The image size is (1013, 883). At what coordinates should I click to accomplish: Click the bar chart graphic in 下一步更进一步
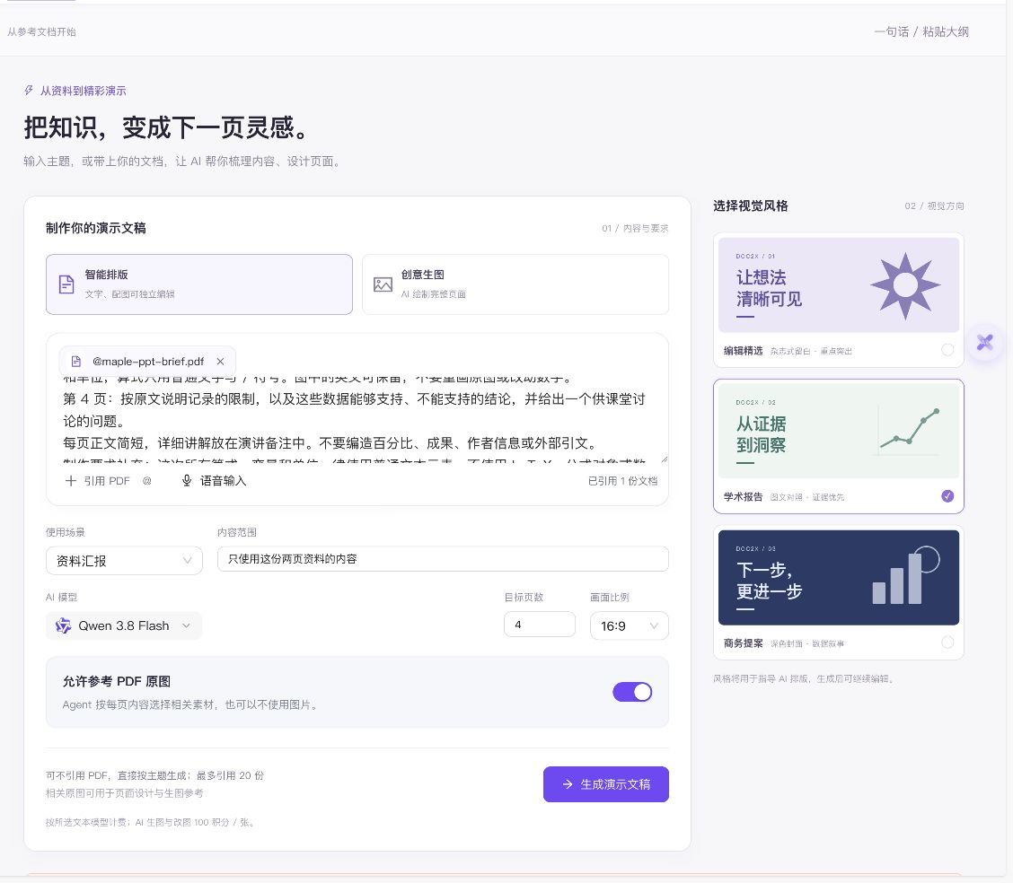tap(906, 576)
